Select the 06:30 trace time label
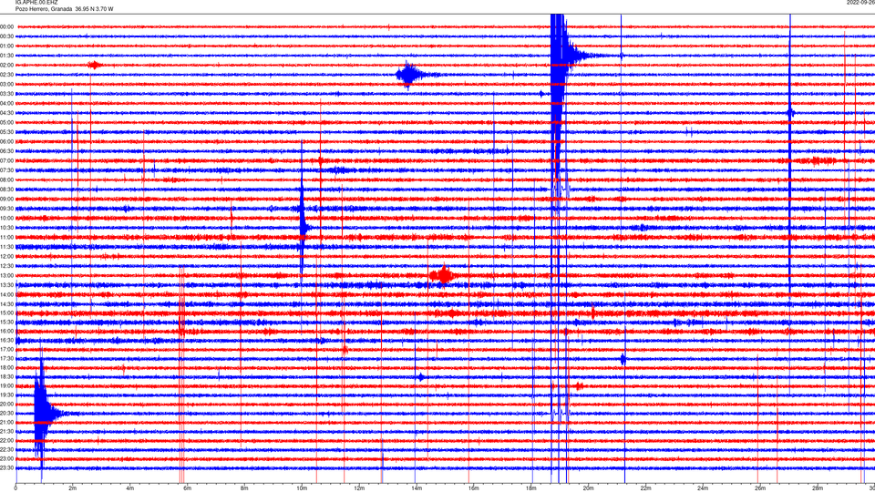The image size is (875, 492). tap(7, 151)
